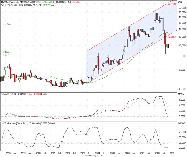187x157 pixels.
Task: Click the red Trigger 0.8503 label
Action: (34, 94)
